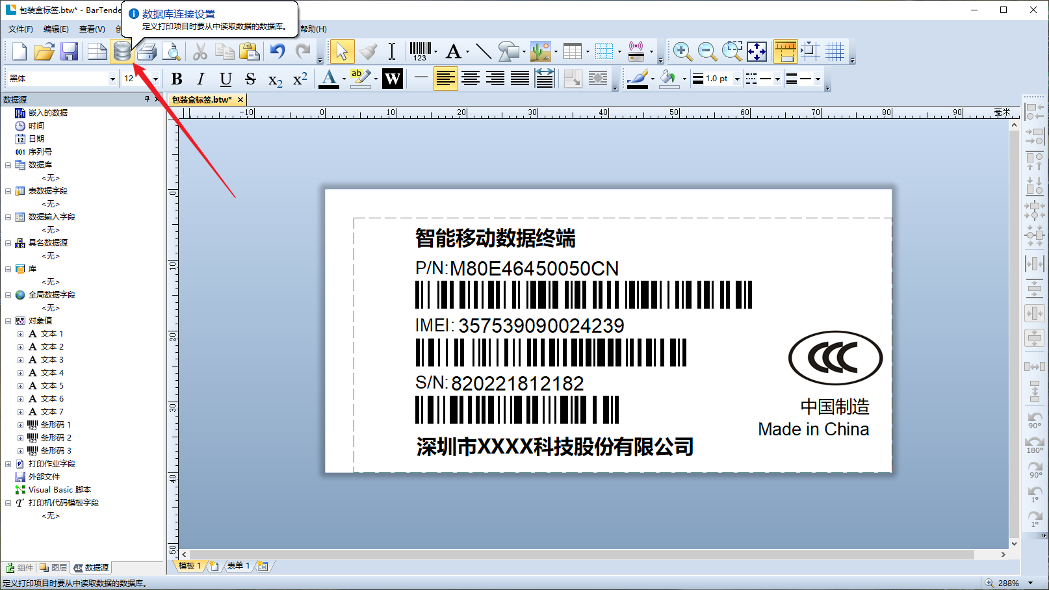Select the barcode creation tool

420,51
